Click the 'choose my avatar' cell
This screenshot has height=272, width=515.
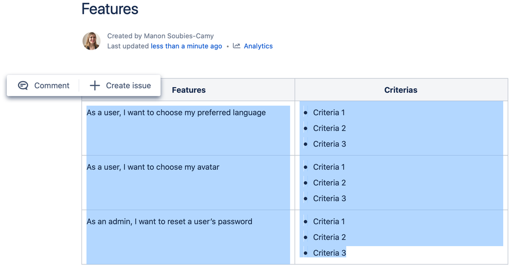[153, 167]
